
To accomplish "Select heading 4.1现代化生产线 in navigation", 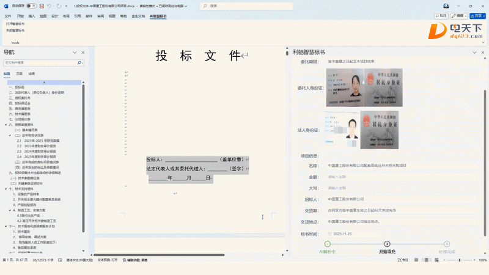I will [28, 216].
